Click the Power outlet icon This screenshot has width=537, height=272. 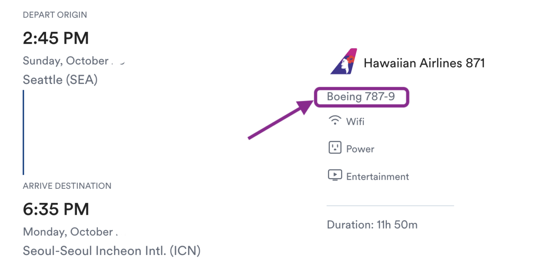click(335, 148)
